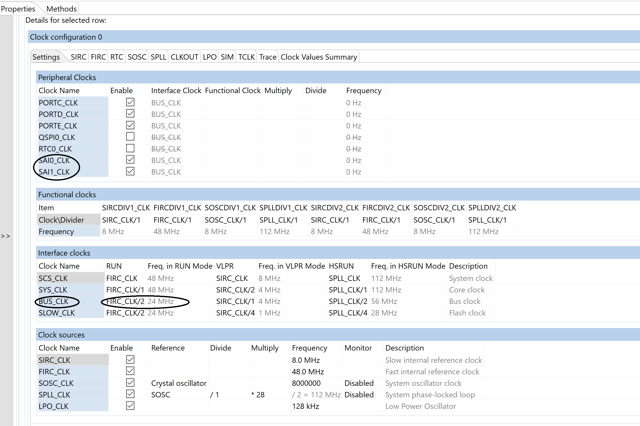Edit SOSC_CLK frequency value 8000000
Screen dimensions: 640x426
(306, 383)
